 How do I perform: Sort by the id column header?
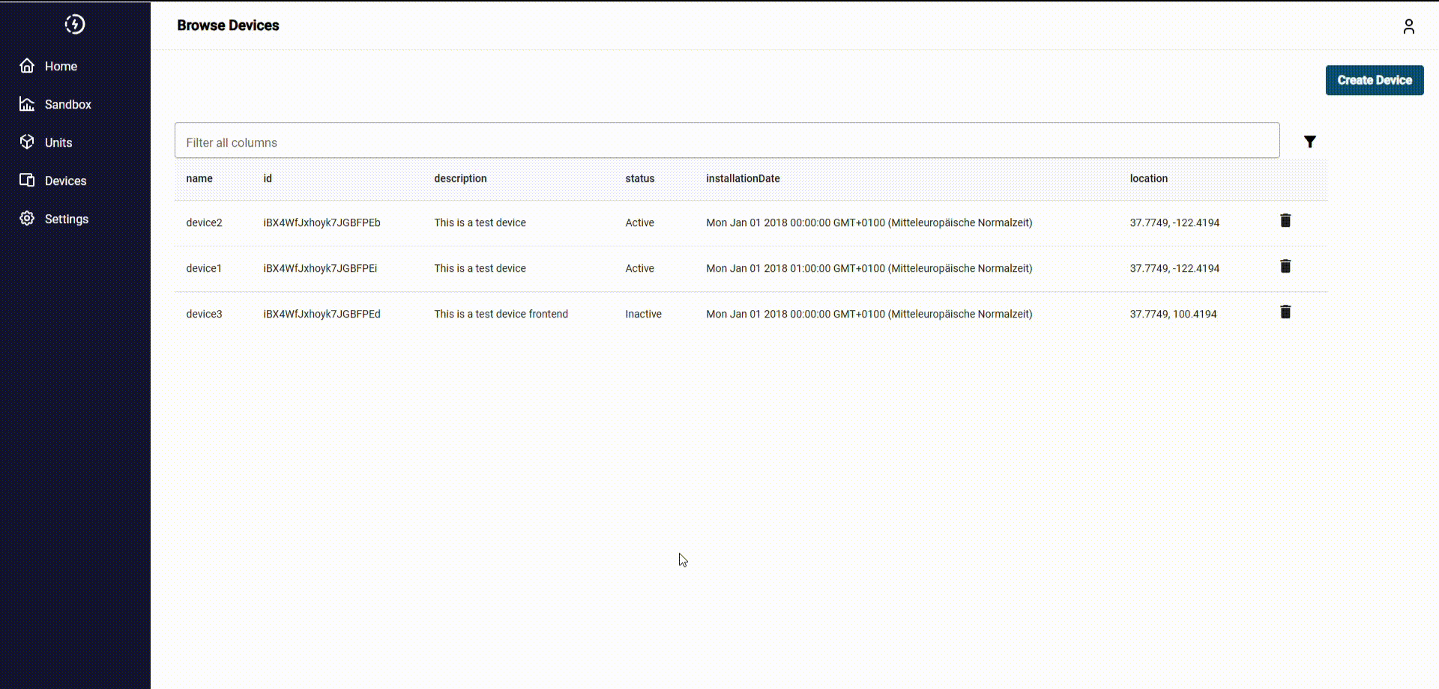click(x=268, y=178)
